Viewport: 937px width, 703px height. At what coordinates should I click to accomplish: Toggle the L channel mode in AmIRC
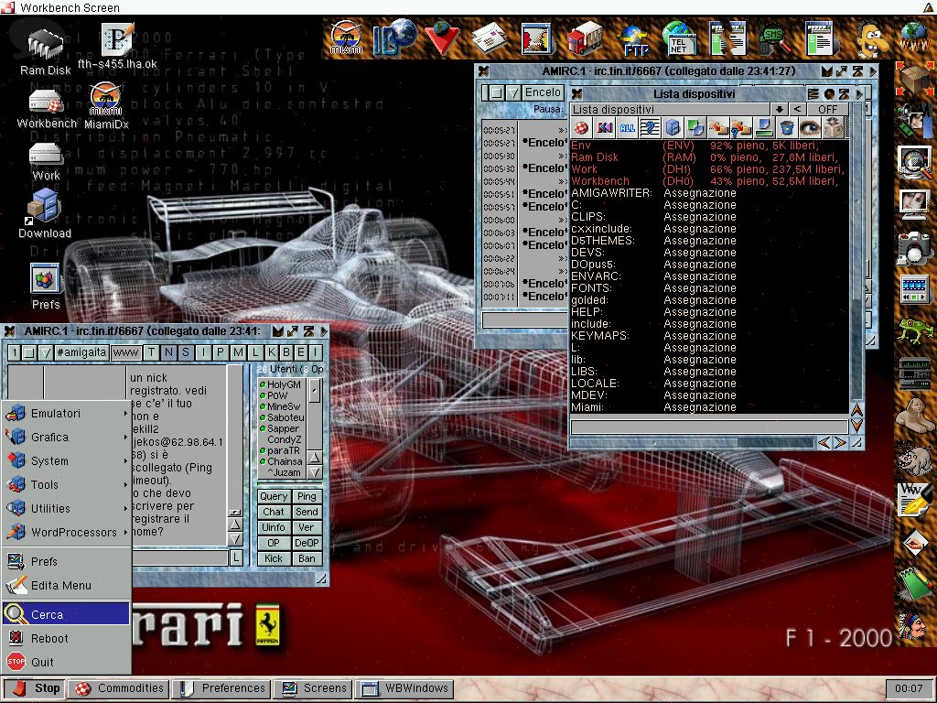(x=255, y=352)
